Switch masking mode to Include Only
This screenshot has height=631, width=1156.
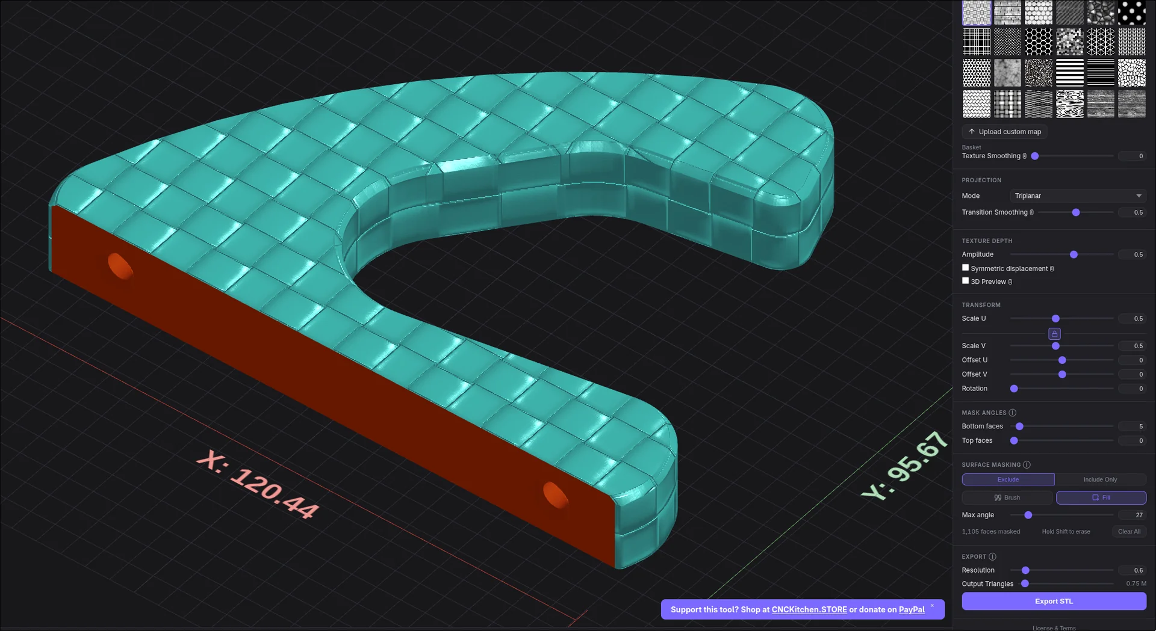(1100, 479)
